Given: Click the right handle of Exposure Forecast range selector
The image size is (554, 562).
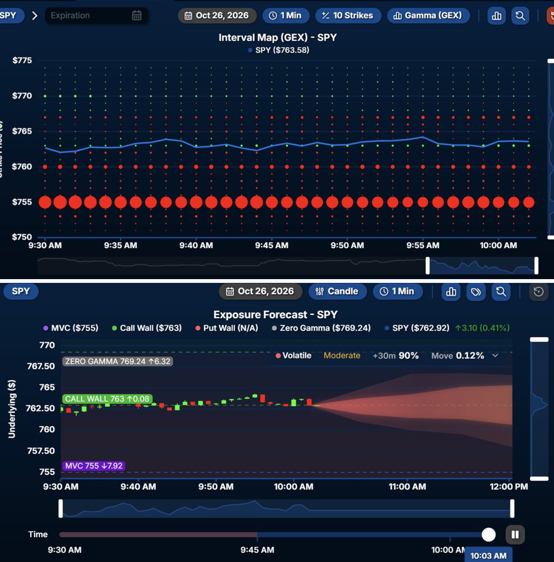Looking at the screenshot, I should pos(512,509).
